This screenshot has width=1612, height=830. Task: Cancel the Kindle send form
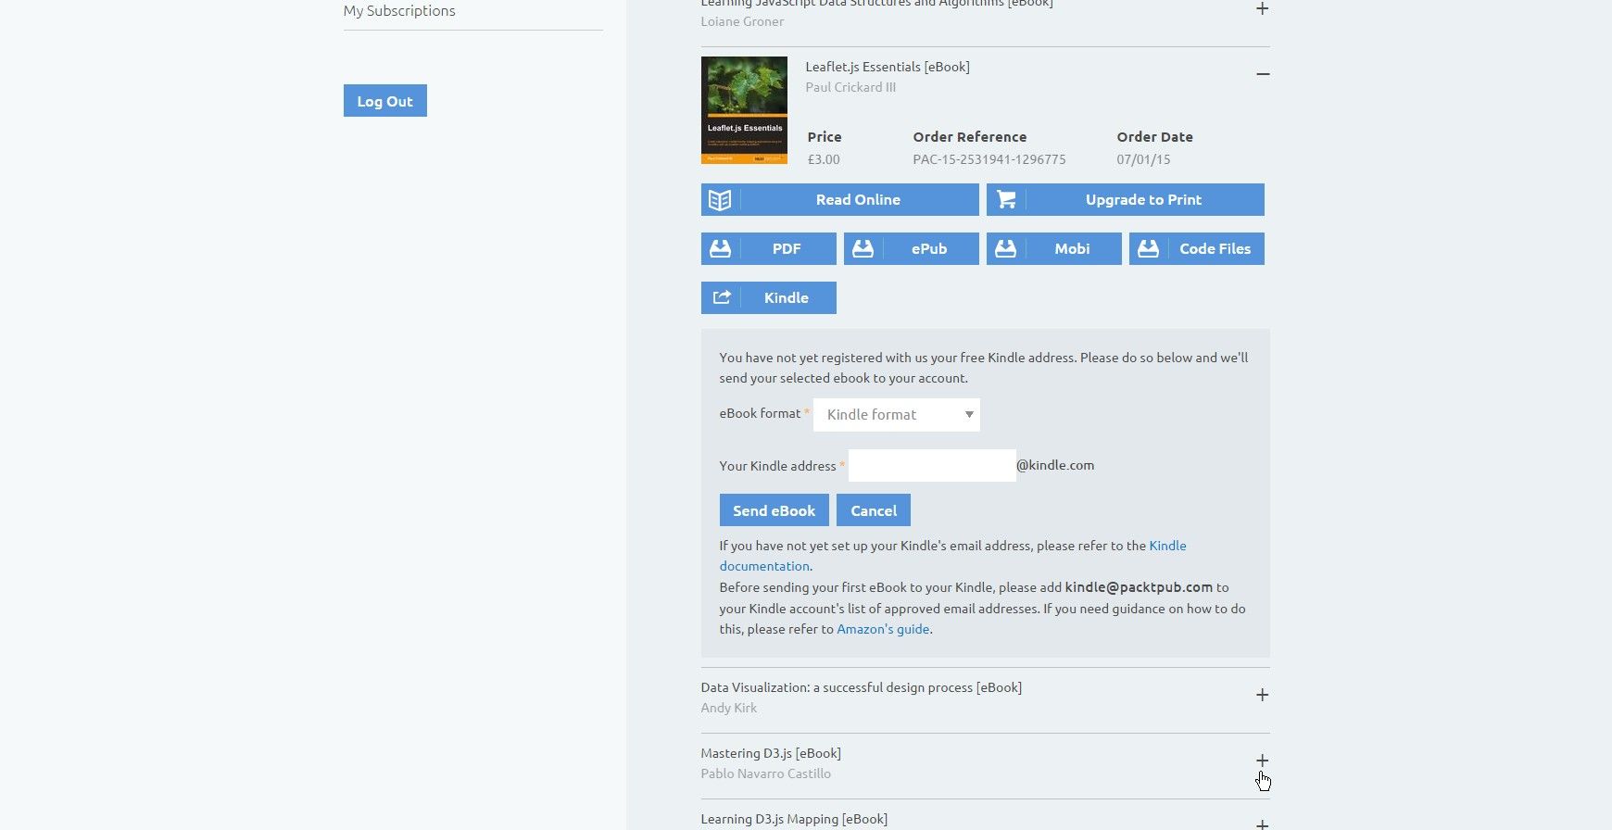(x=874, y=510)
